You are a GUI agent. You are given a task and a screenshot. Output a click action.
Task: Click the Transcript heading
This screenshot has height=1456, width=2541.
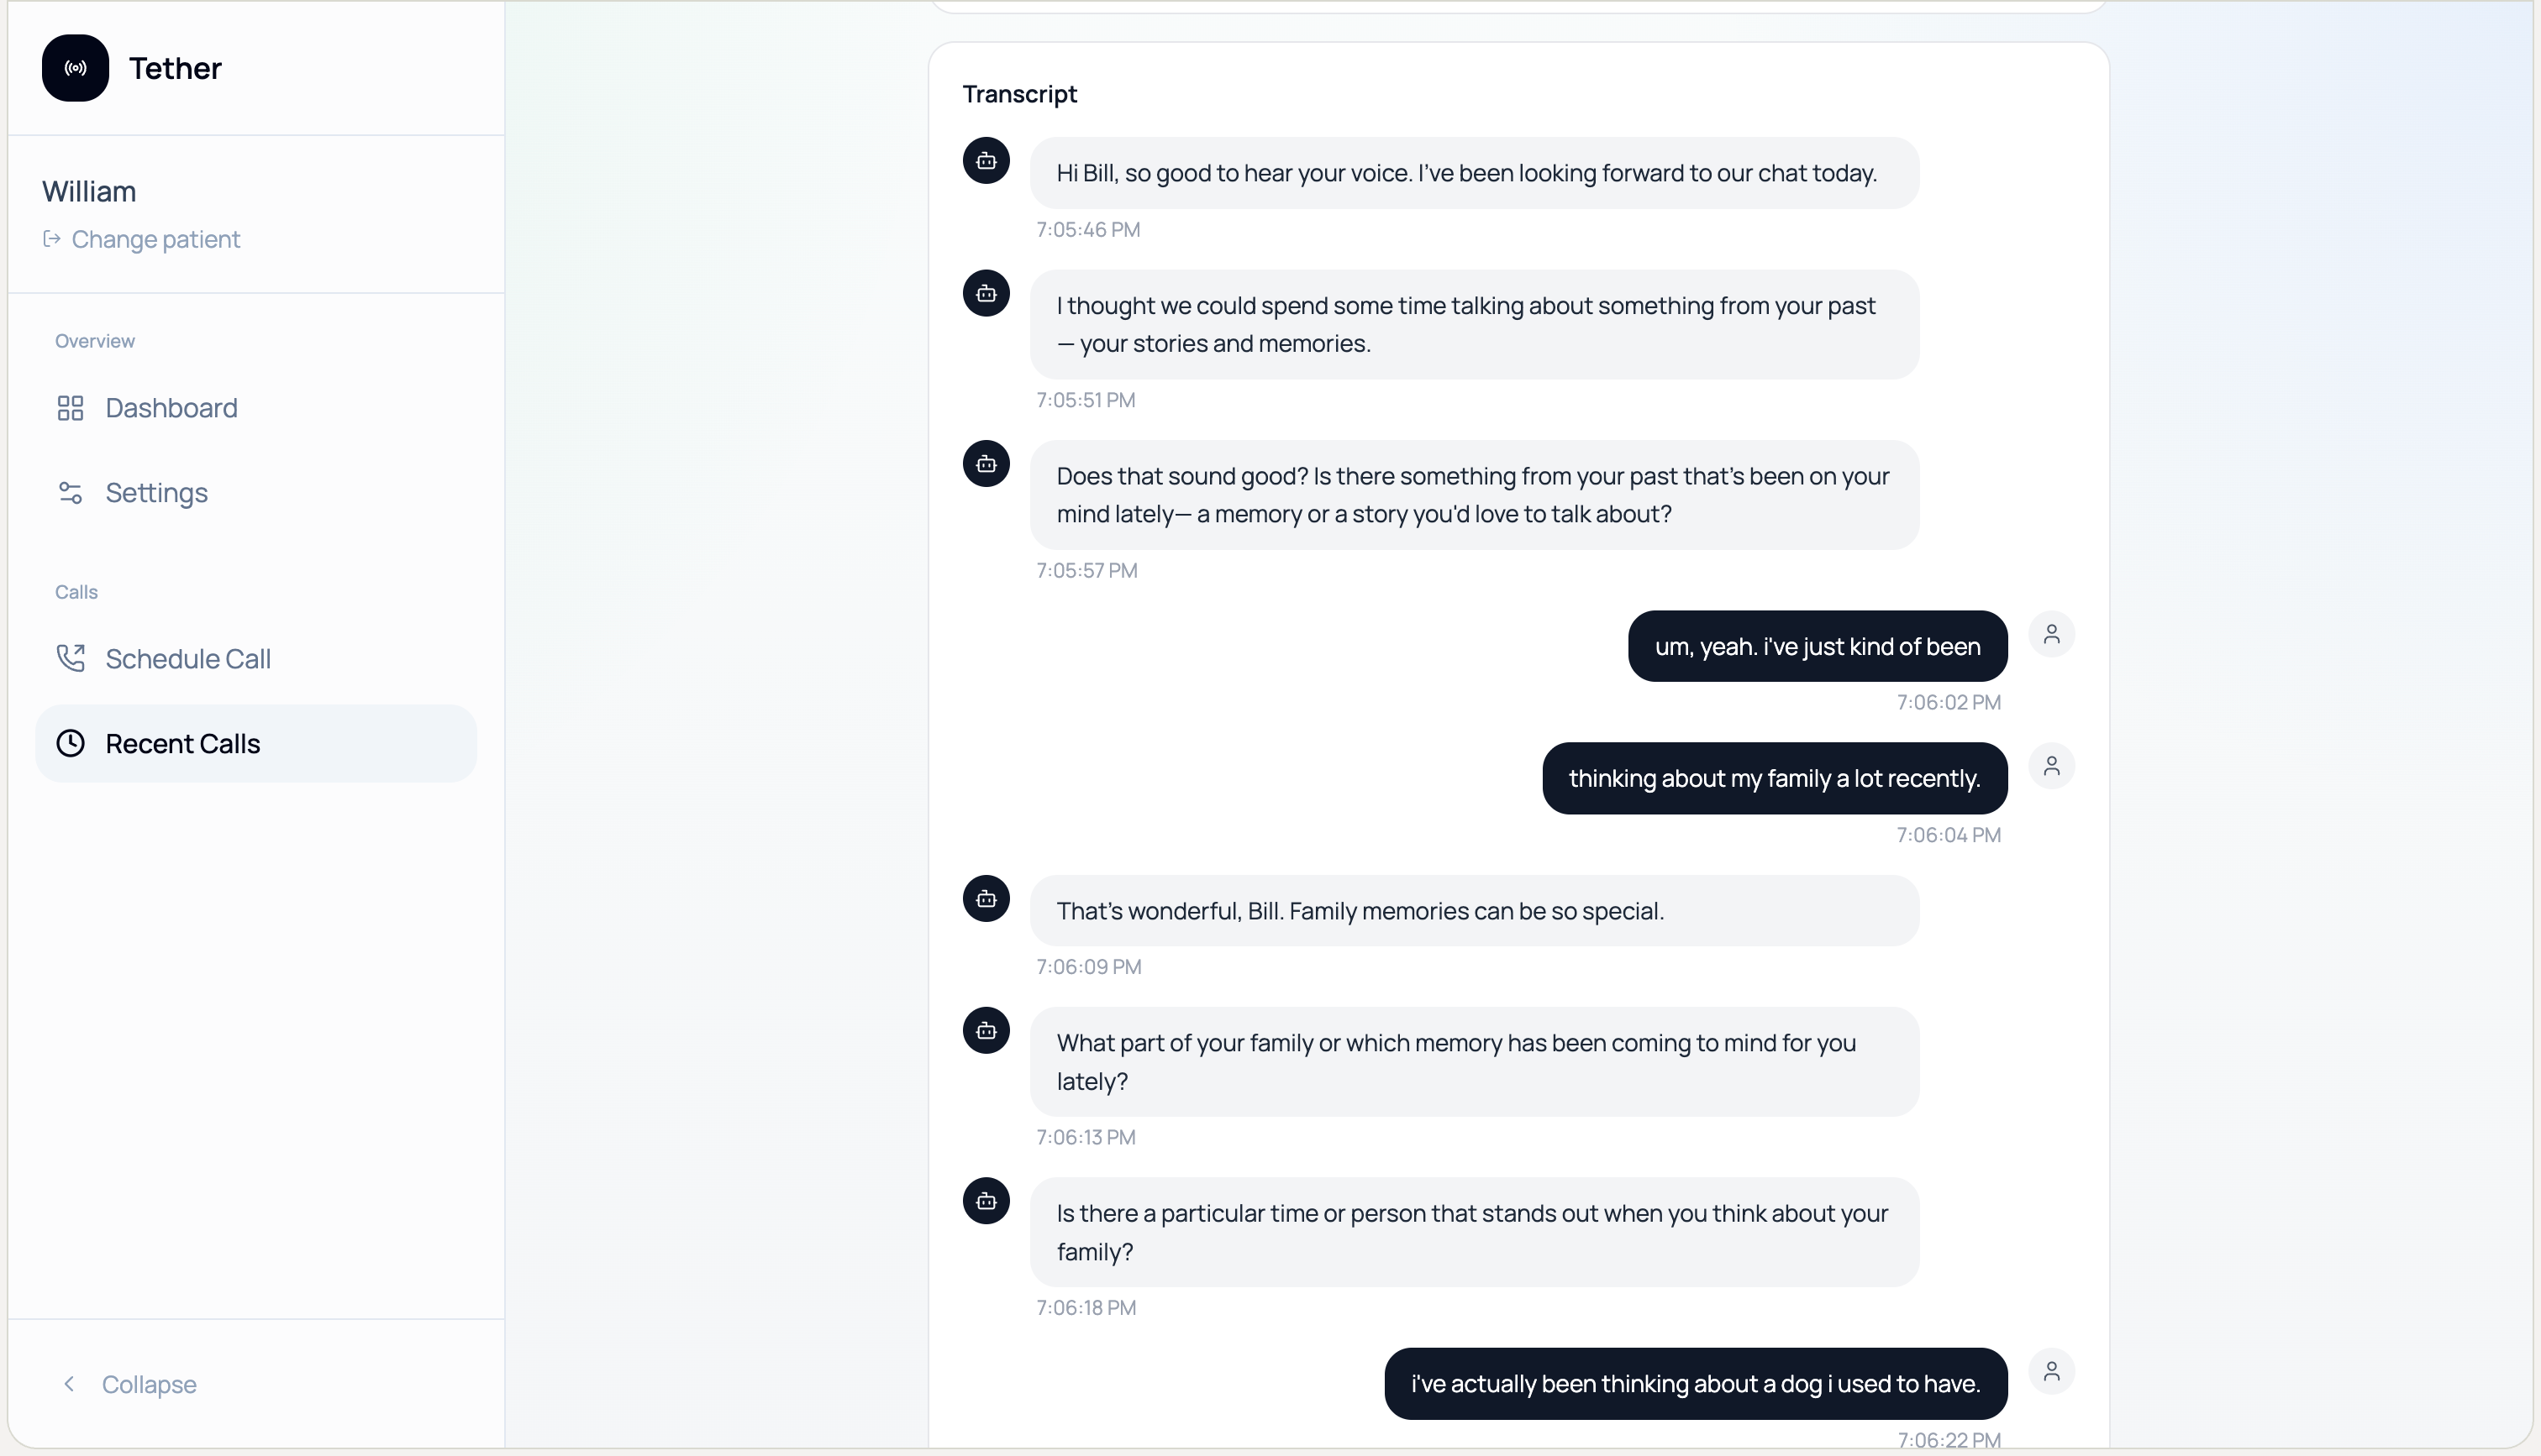tap(1019, 94)
